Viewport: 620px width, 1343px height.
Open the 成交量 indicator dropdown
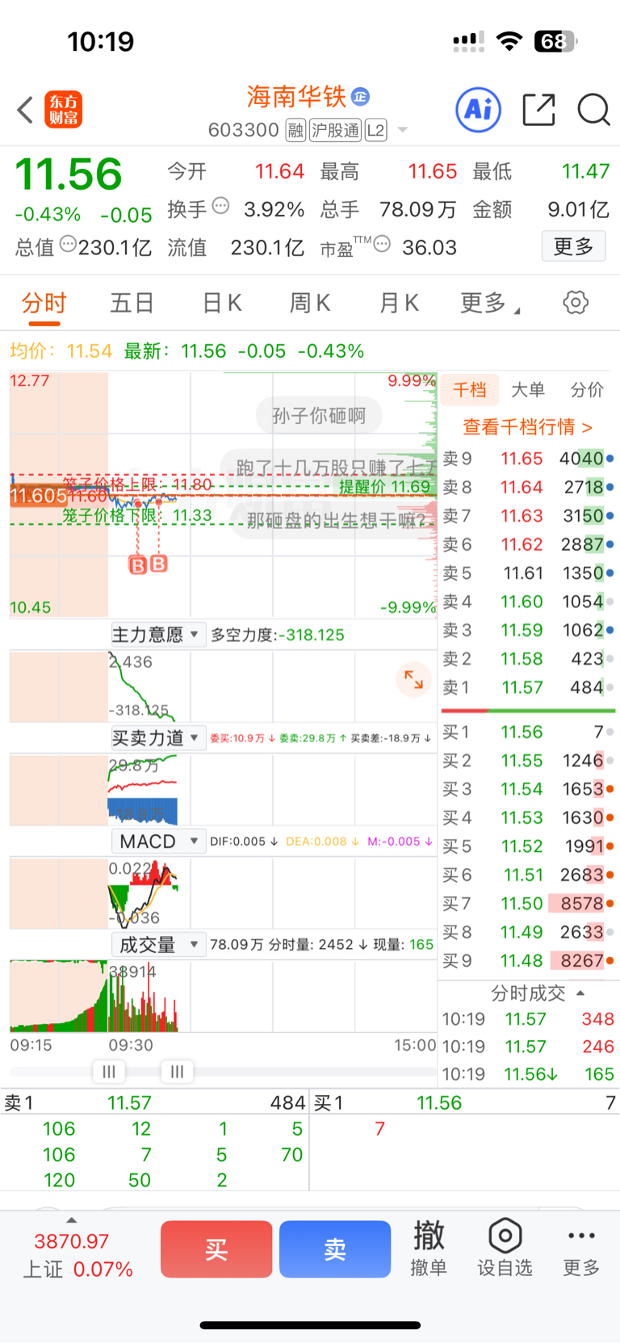tap(157, 944)
